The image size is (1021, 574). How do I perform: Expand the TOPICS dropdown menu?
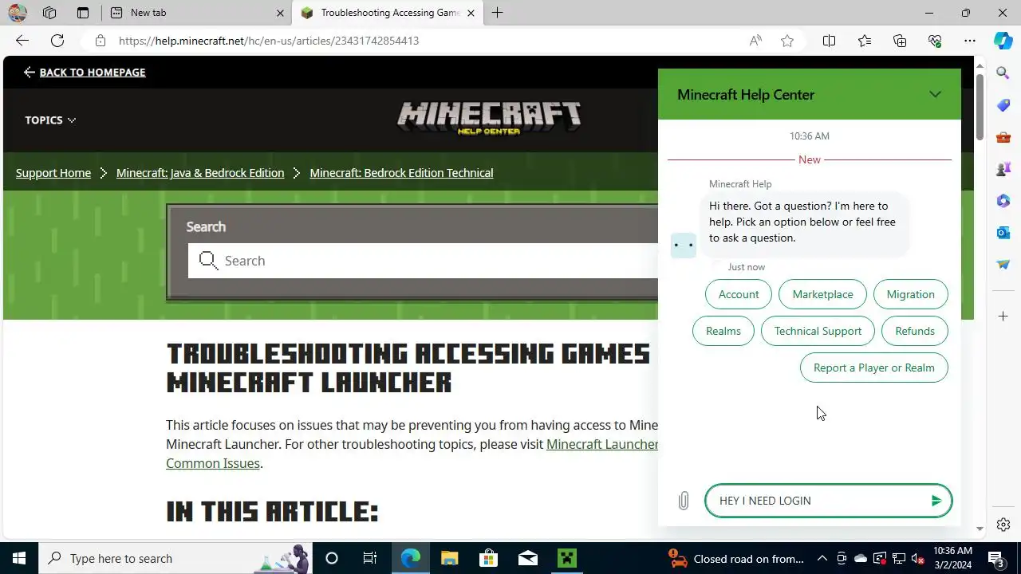click(50, 120)
